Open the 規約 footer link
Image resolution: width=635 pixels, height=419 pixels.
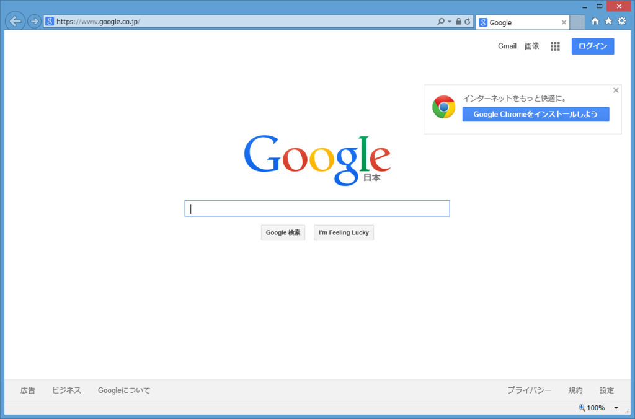click(575, 390)
